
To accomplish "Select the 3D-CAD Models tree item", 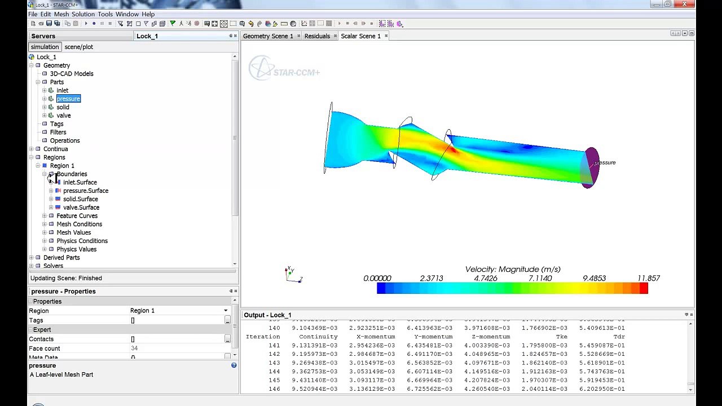I will point(72,74).
